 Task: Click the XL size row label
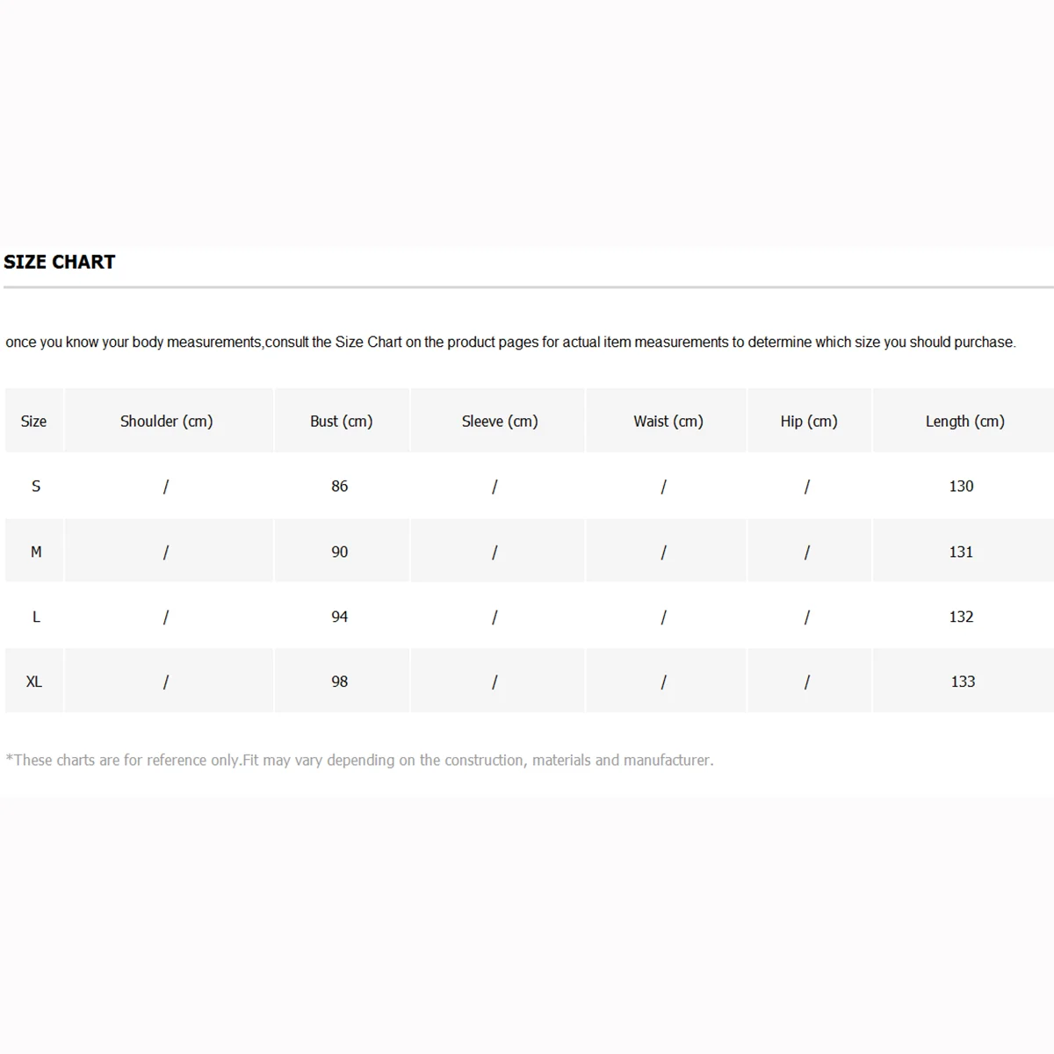tap(34, 682)
